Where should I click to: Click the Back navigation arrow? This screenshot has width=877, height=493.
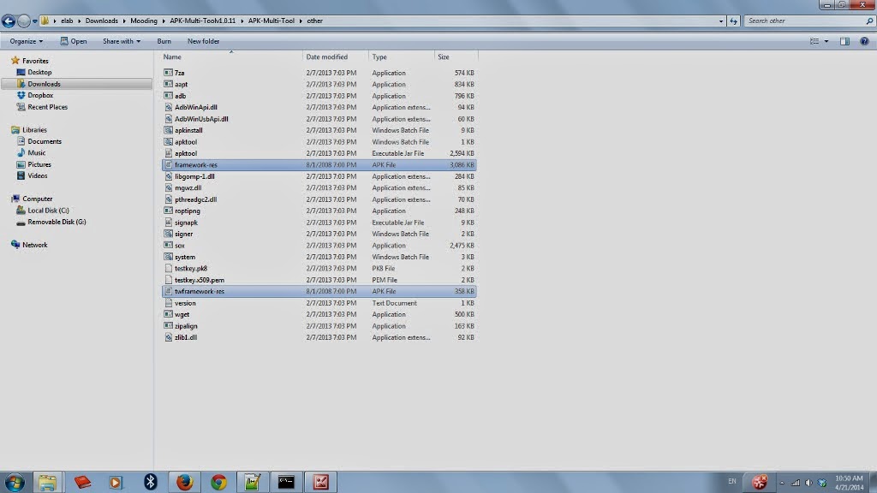tap(9, 21)
